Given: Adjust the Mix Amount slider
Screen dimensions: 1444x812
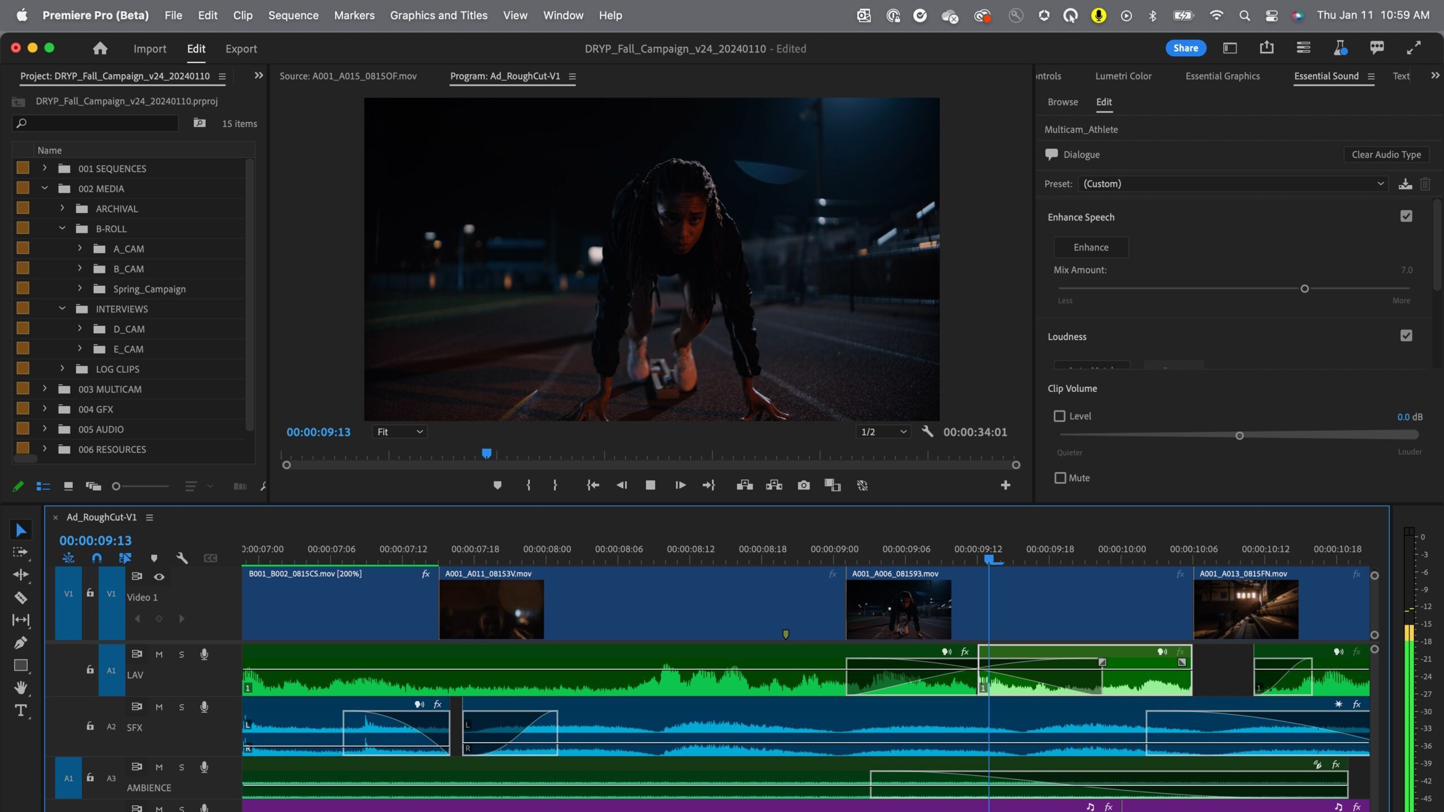Looking at the screenshot, I should pyautogui.click(x=1304, y=288).
